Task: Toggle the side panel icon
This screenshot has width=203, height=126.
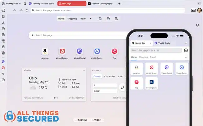Action: (3, 10)
